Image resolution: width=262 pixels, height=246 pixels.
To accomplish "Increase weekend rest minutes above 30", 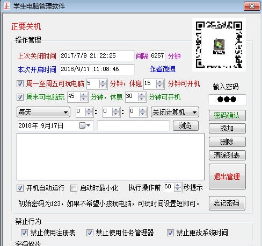I will tap(142, 95).
